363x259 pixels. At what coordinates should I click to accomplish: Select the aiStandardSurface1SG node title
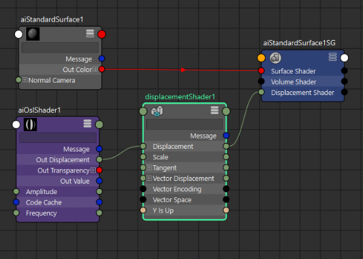click(x=299, y=43)
